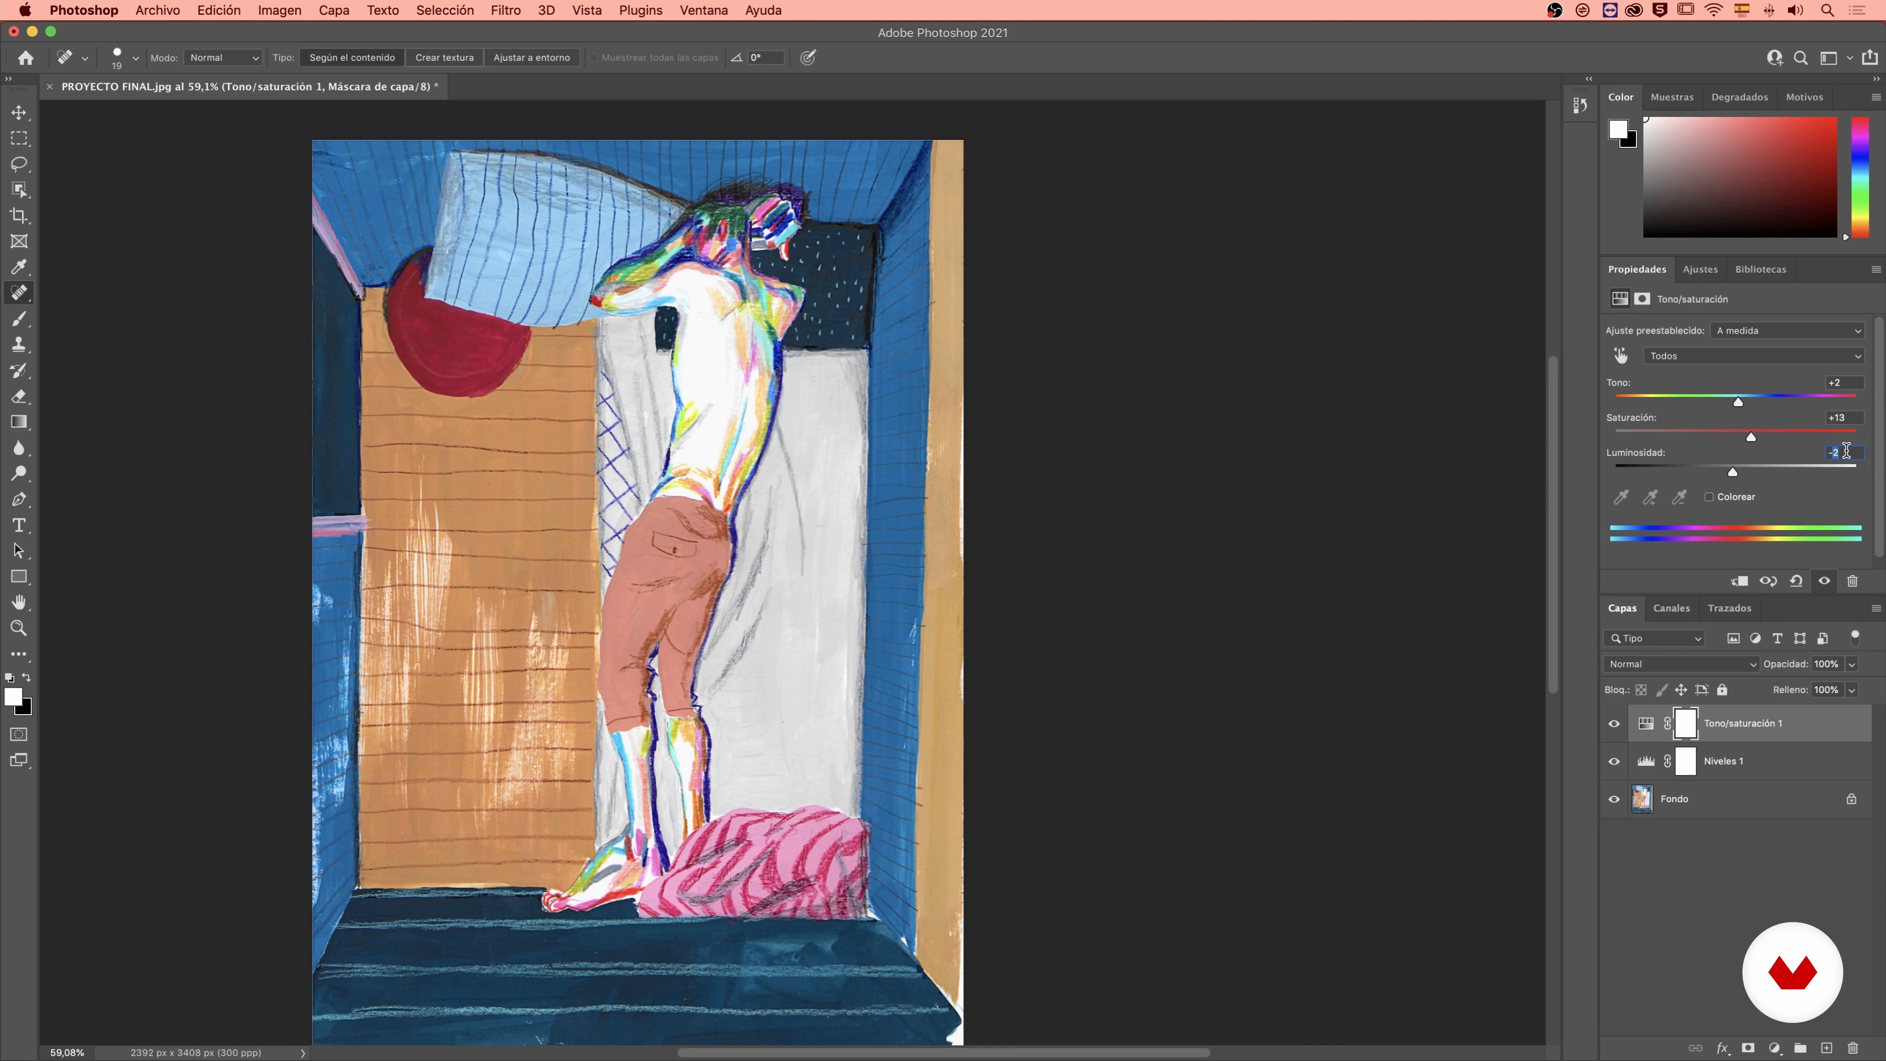The width and height of the screenshot is (1886, 1061).
Task: Hide the Fondo layer
Action: click(x=1613, y=800)
